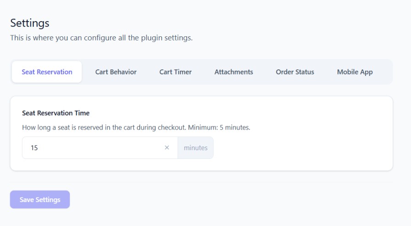The height and width of the screenshot is (226, 411).
Task: Go to the Order Status tab
Action: [x=295, y=72]
